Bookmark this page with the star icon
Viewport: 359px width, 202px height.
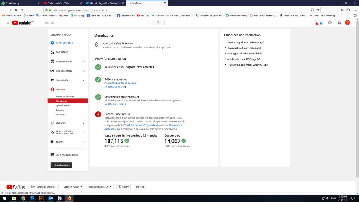[x=318, y=10]
